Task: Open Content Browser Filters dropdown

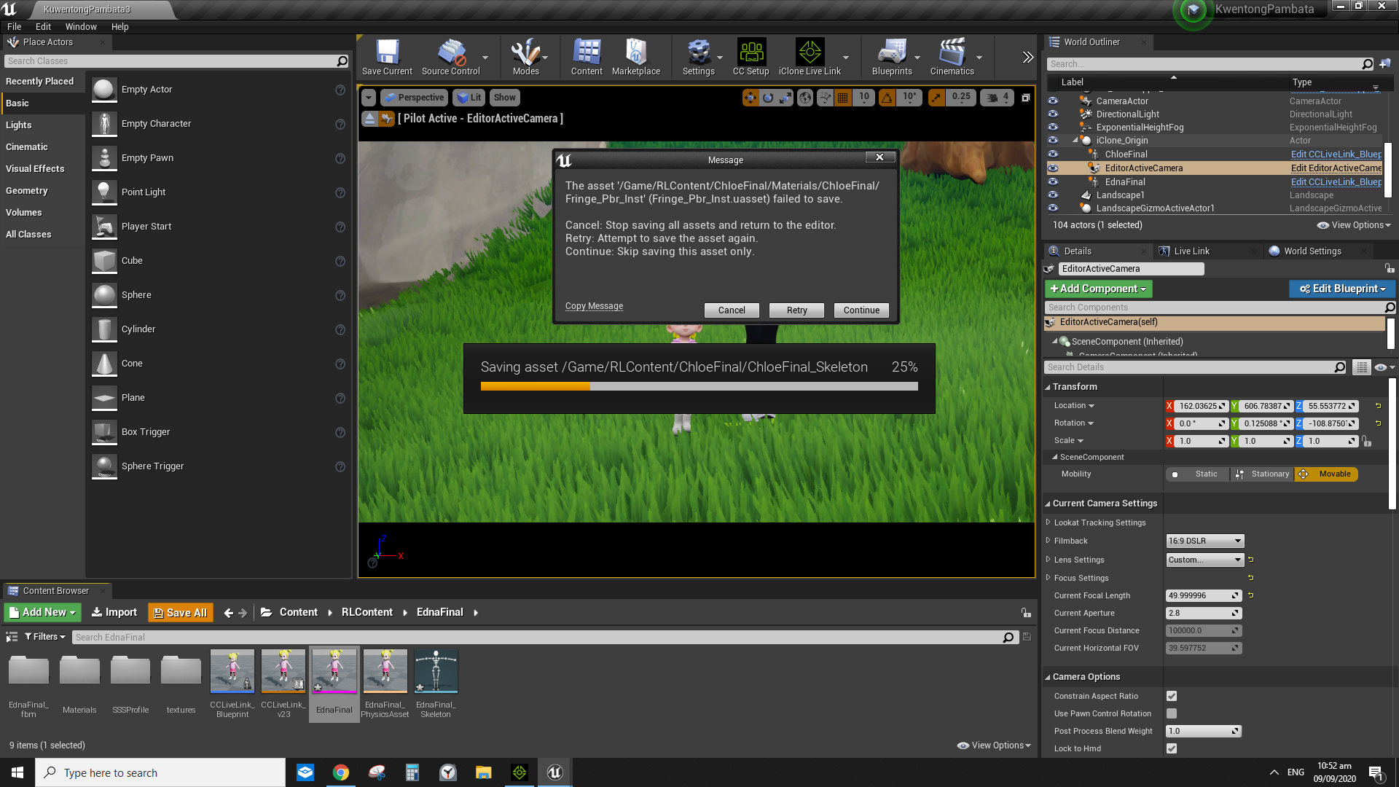Action: (x=45, y=637)
